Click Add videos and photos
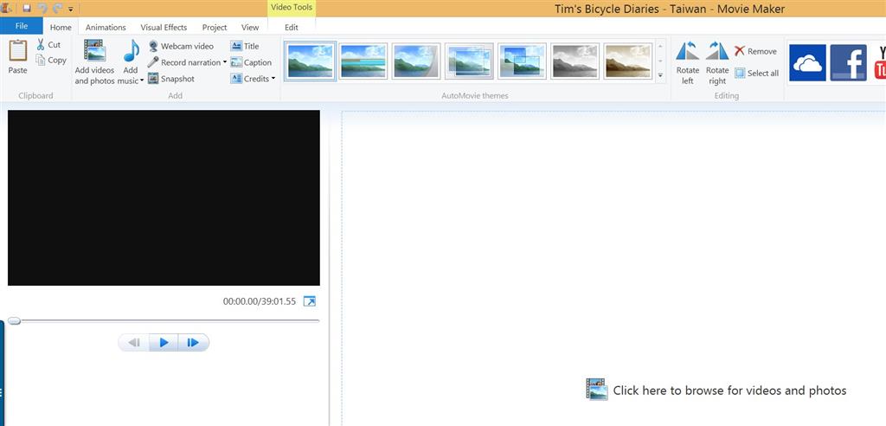 [94, 62]
